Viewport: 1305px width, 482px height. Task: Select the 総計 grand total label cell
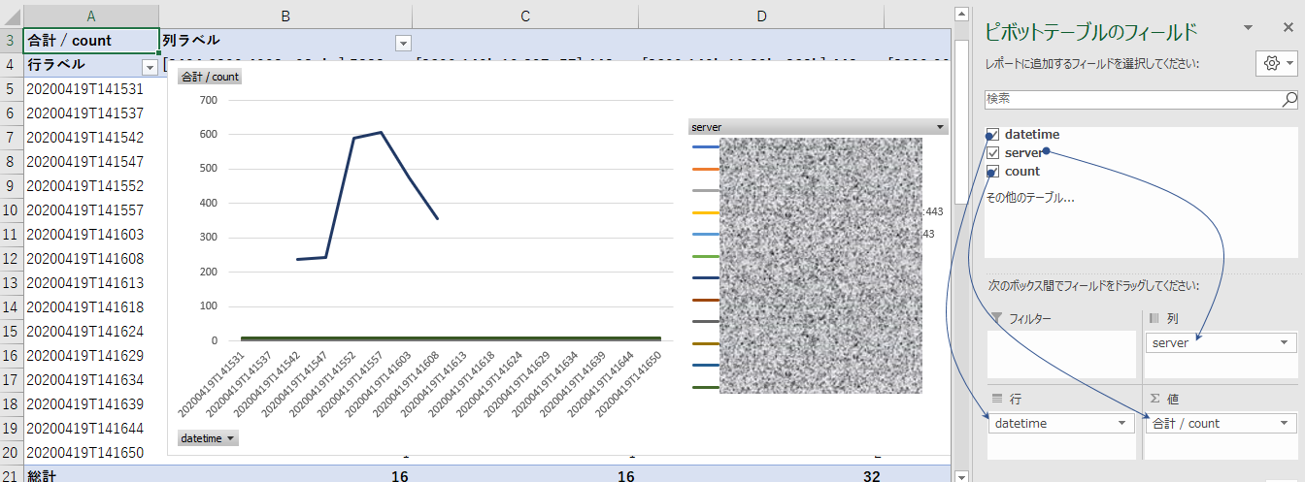tap(91, 475)
